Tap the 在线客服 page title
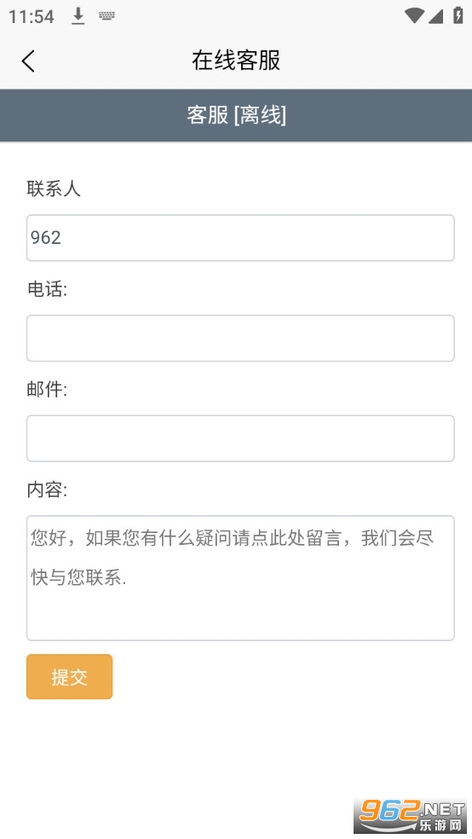The image size is (472, 839). pos(236,60)
